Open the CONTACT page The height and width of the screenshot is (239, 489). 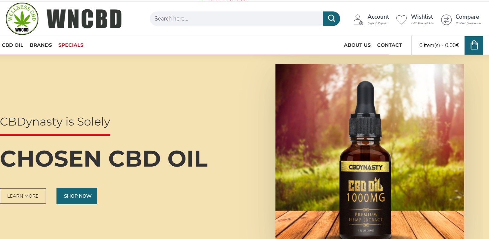coord(389,45)
